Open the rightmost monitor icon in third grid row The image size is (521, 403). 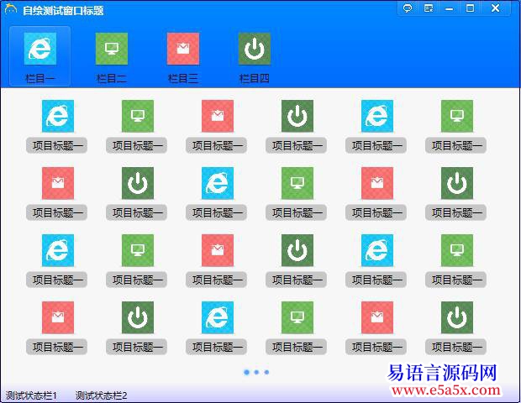coord(457,251)
